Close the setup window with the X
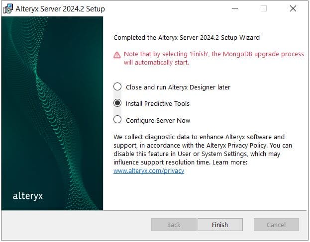The image size is (310, 242). (x=293, y=8)
